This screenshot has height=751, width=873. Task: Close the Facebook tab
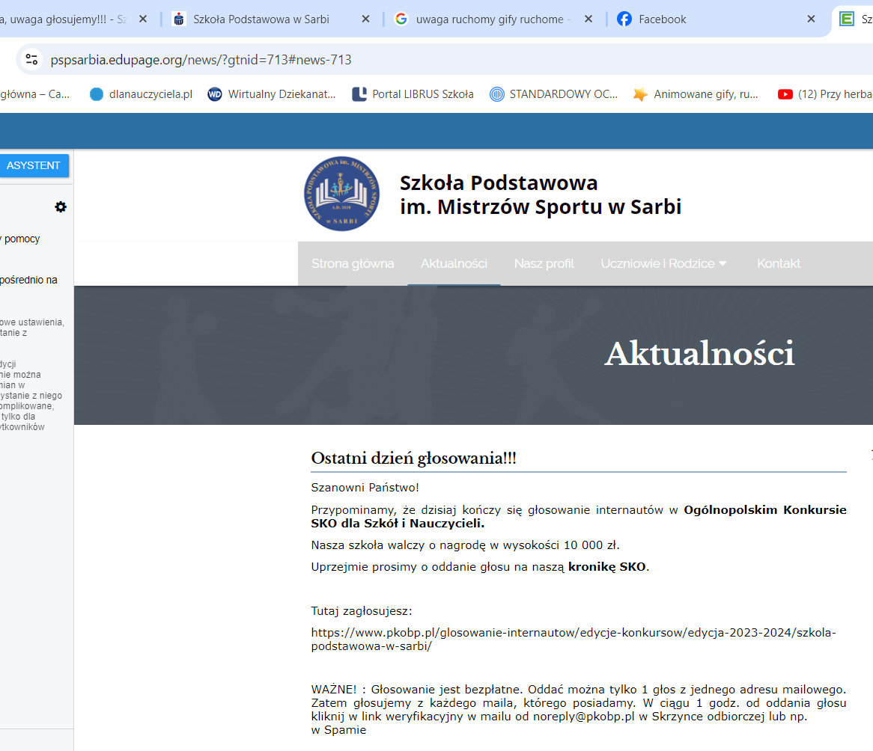[x=811, y=19]
